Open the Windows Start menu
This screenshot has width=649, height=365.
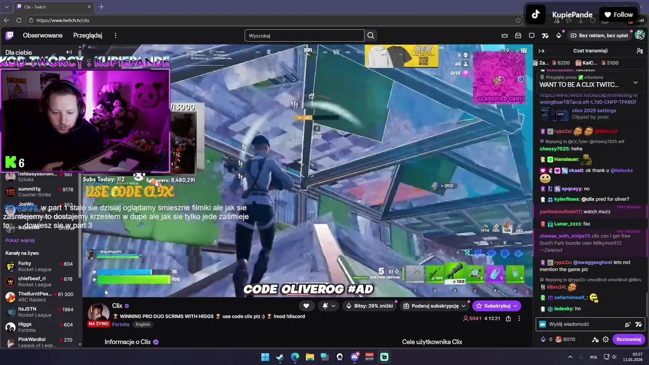tap(265, 357)
